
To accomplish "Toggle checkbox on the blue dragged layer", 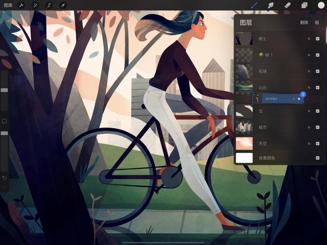I will (299, 99).
